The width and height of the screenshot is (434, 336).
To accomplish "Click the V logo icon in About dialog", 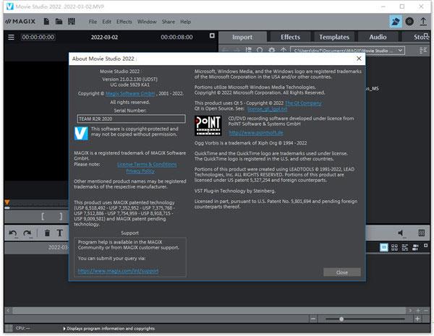I will pos(81,133).
